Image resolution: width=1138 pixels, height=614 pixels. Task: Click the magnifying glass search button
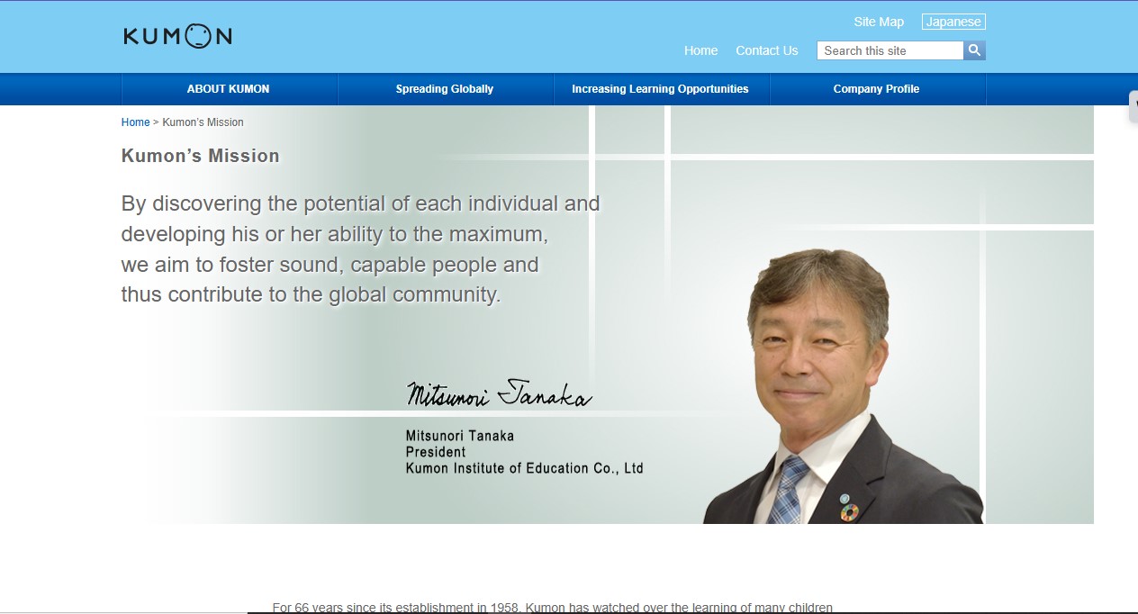click(974, 50)
